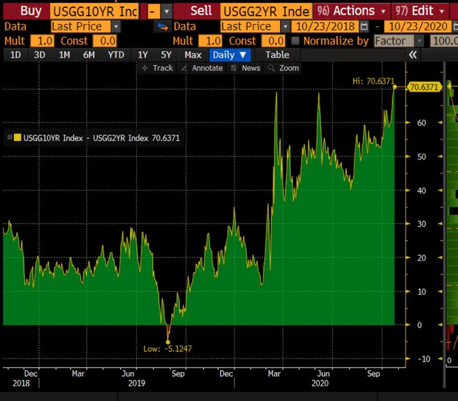
Task: Switch to the Table tab
Action: click(277, 55)
